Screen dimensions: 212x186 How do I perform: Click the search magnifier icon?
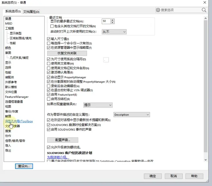[x=204, y=10]
